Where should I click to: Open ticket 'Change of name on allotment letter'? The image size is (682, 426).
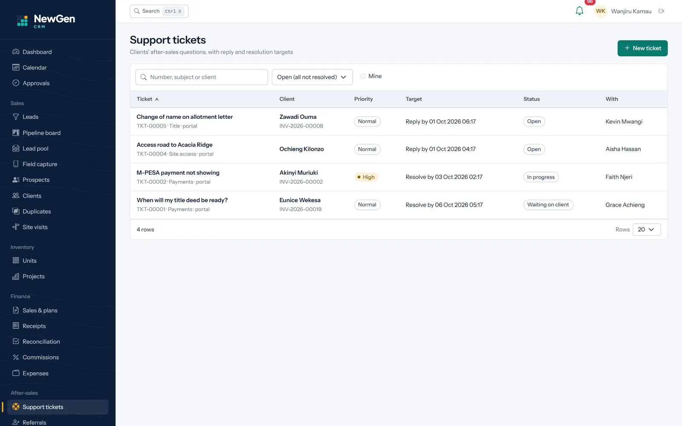[185, 117]
